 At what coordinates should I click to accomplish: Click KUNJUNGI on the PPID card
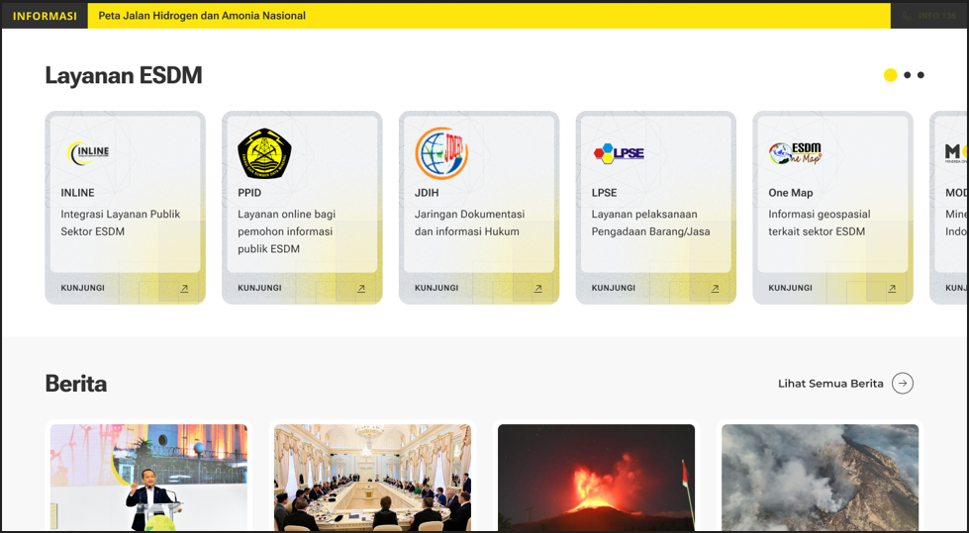click(x=259, y=289)
